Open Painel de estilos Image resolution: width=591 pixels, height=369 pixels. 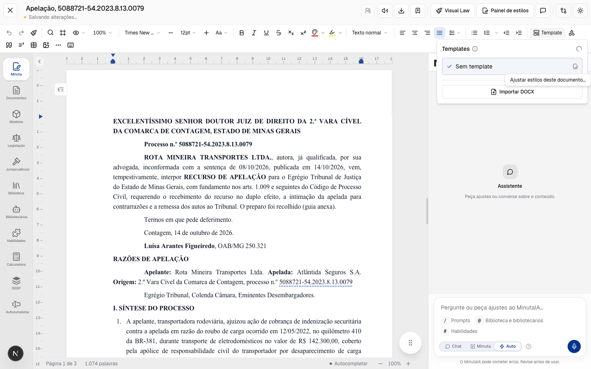point(505,11)
